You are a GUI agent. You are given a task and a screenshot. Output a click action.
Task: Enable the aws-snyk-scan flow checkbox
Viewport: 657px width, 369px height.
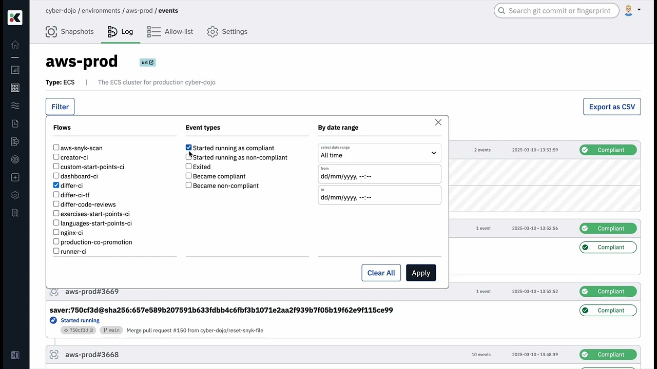coord(56,148)
